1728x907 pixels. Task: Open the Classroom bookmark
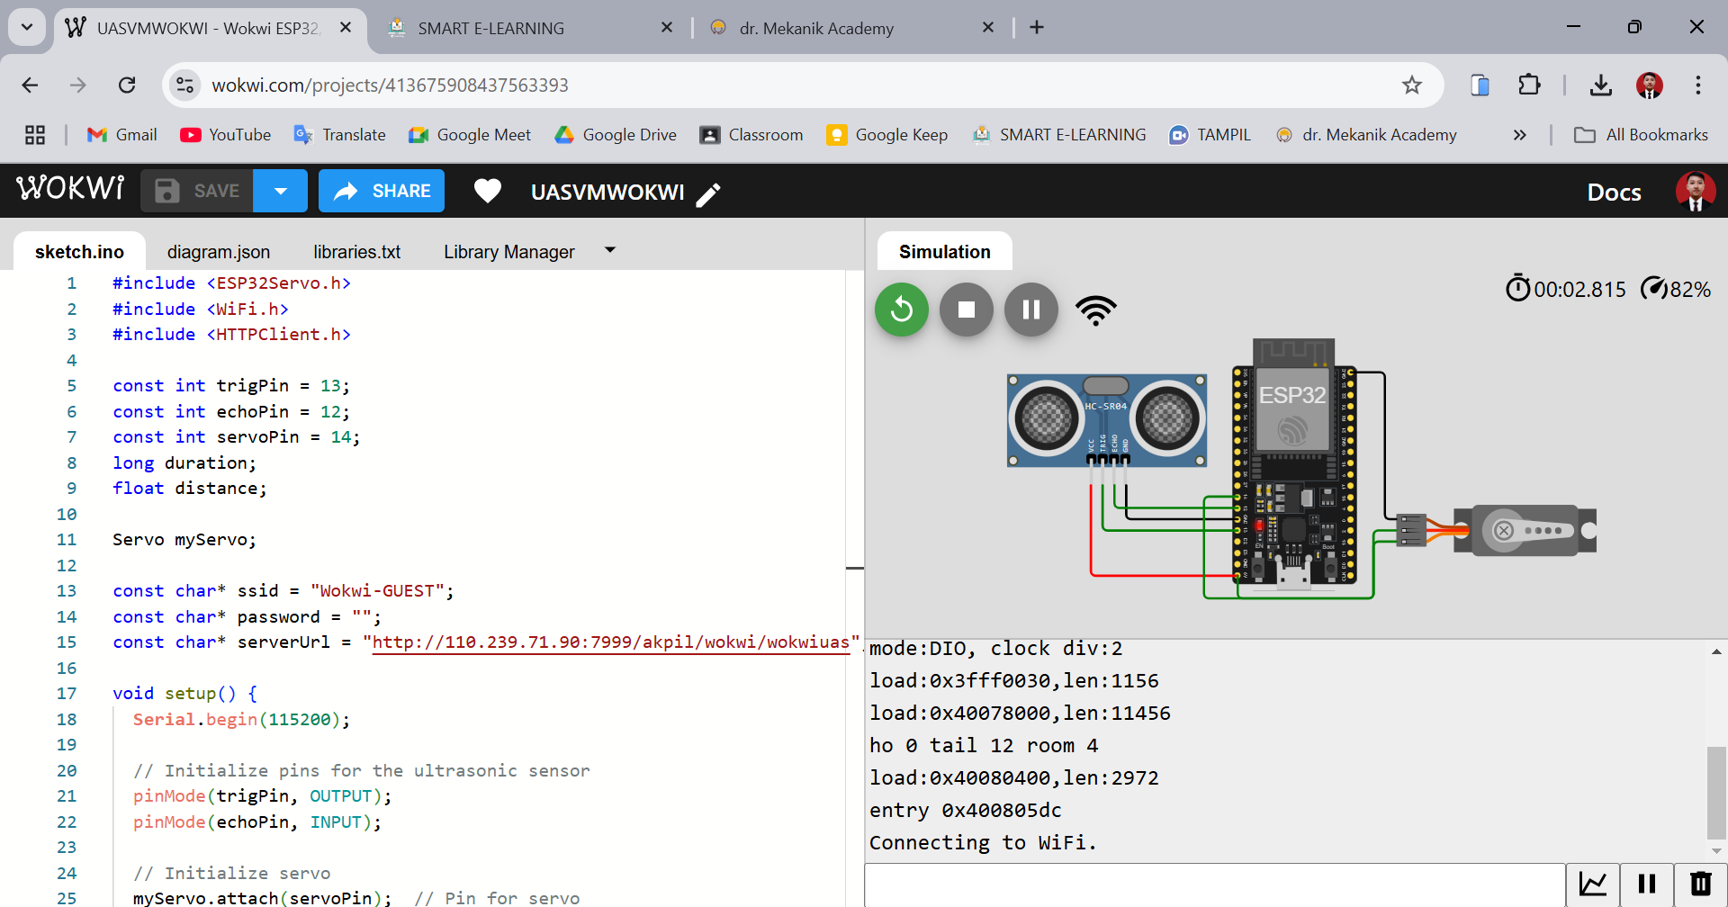click(751, 135)
